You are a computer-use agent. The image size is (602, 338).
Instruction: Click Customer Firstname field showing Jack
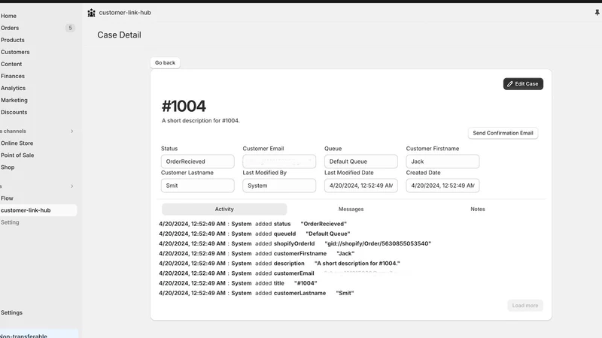(x=442, y=161)
